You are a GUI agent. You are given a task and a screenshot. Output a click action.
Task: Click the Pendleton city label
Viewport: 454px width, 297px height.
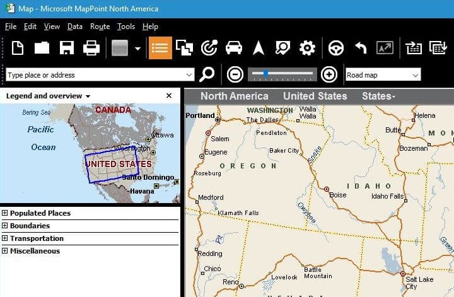[x=271, y=133]
